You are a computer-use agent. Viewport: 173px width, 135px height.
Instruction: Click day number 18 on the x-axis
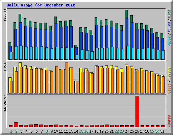click(96, 131)
